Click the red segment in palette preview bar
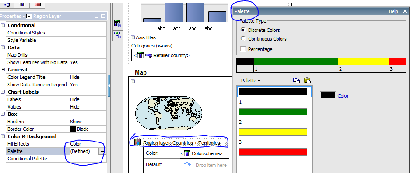The image size is (411, 173). (x=397, y=61)
